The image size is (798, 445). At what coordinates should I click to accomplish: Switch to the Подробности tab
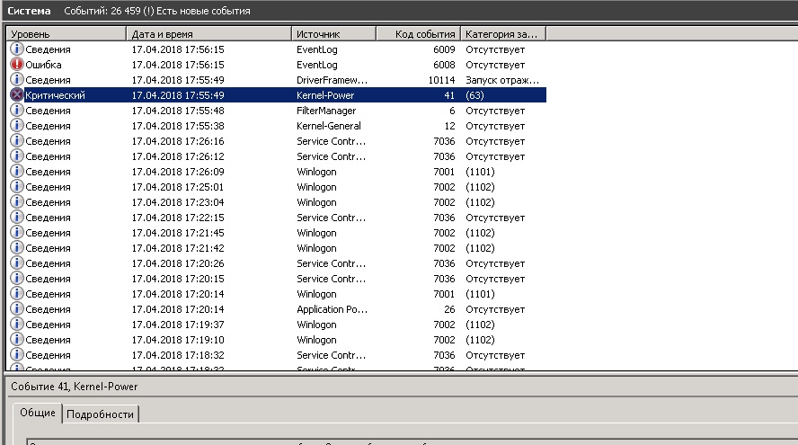[101, 414]
